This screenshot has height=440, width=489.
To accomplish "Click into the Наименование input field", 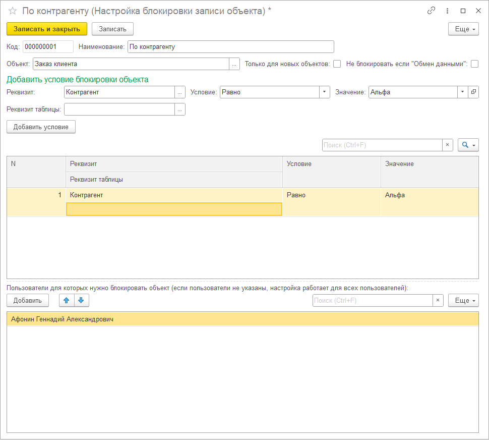I will click(230, 47).
